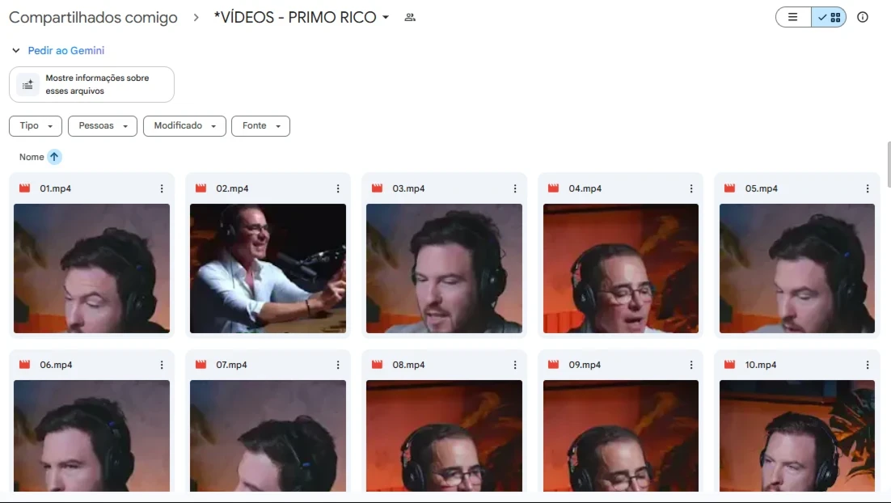Open the three-dot menu on 03.mp4
Viewport: 891px width, 503px height.
[515, 188]
